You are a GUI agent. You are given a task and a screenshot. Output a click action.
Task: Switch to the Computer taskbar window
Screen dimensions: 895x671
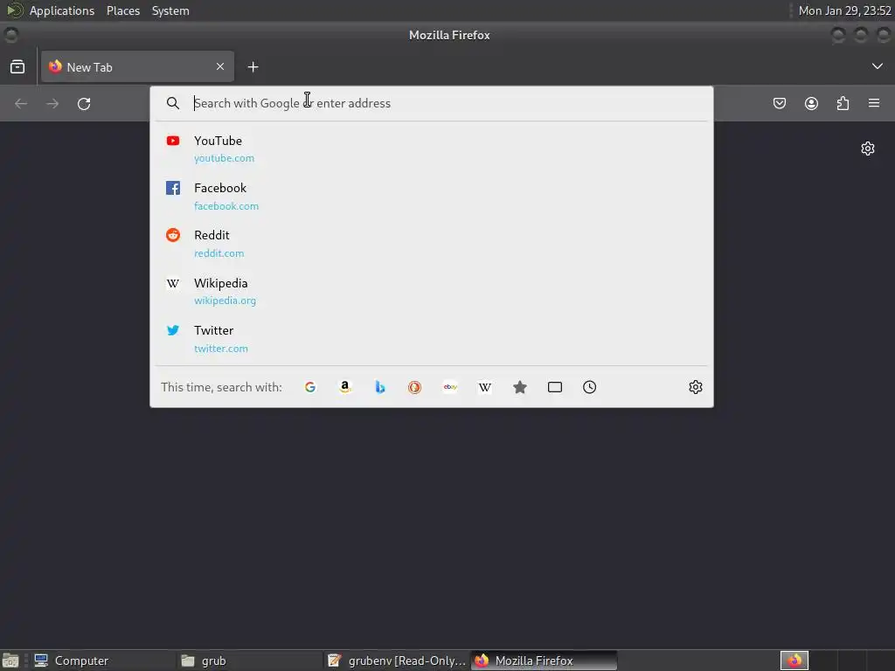click(x=103, y=661)
